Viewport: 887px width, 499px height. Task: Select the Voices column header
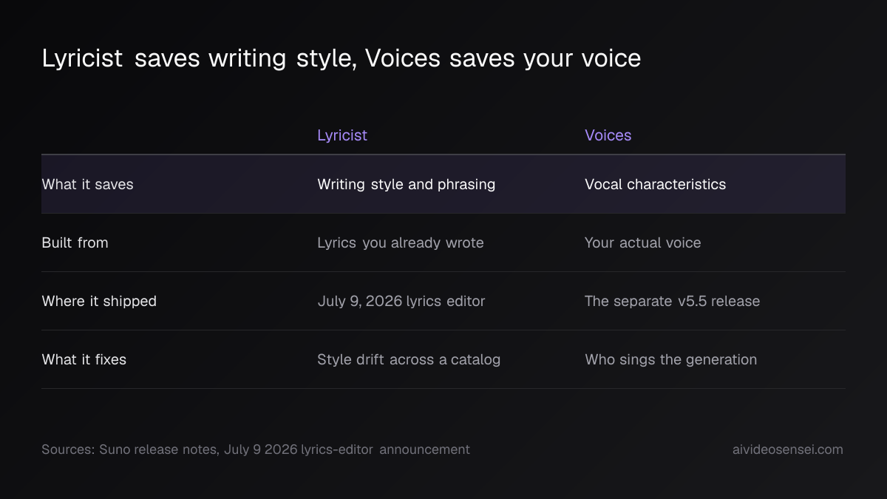point(608,135)
